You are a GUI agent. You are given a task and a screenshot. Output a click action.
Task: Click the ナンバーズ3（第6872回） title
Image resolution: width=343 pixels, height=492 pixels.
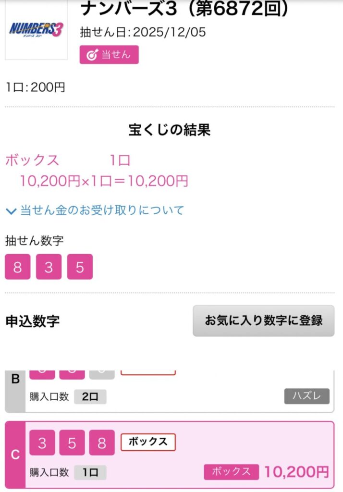click(185, 9)
